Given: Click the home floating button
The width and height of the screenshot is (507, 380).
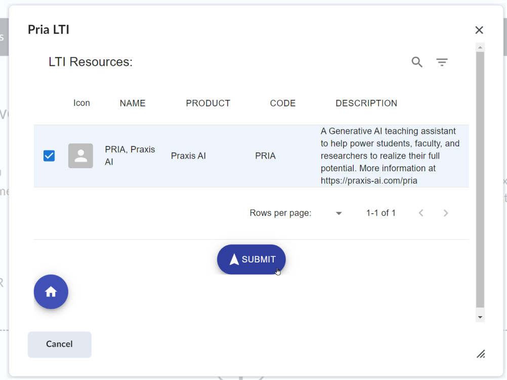Looking at the screenshot, I should point(51,292).
